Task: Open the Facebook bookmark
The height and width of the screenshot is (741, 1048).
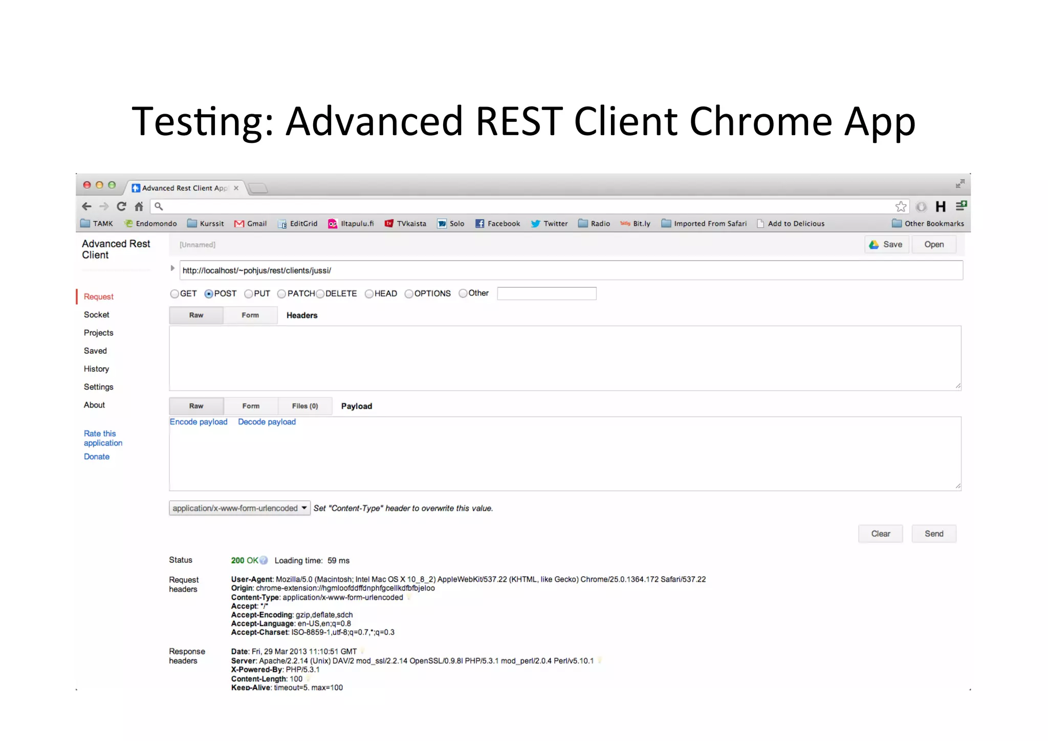Action: [498, 223]
